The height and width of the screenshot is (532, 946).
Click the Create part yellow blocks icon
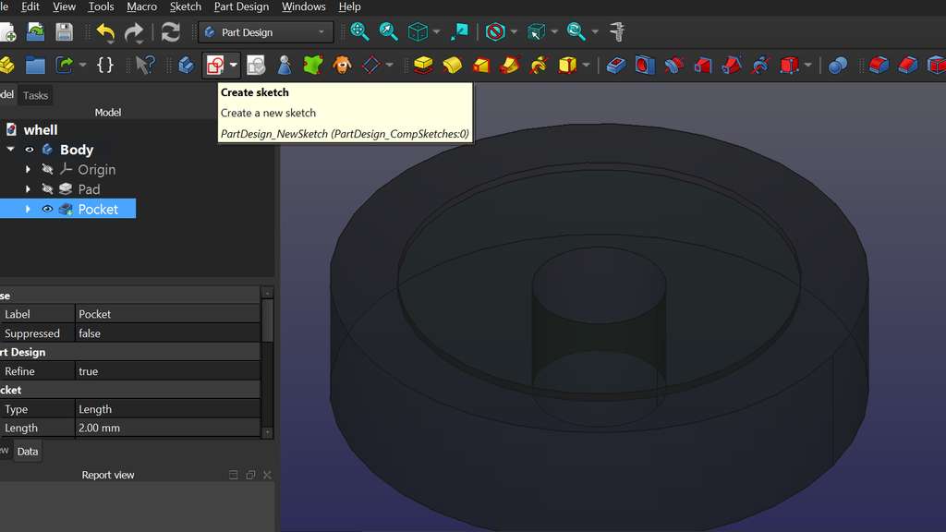click(x=7, y=65)
